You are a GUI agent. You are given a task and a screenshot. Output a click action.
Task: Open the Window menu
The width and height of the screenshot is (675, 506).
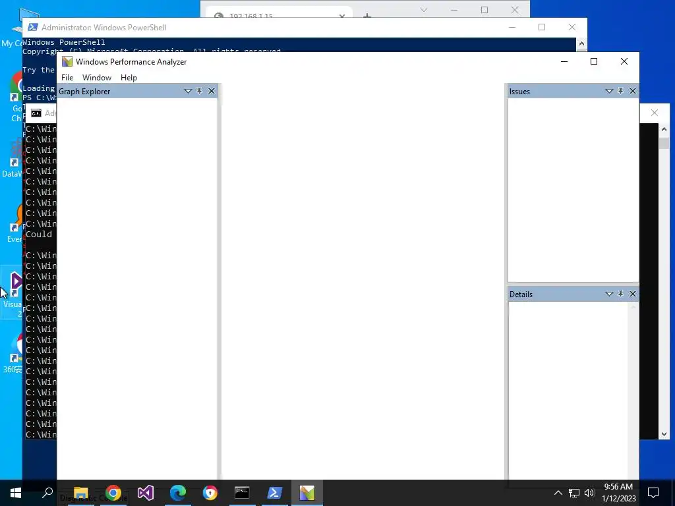[x=97, y=78]
